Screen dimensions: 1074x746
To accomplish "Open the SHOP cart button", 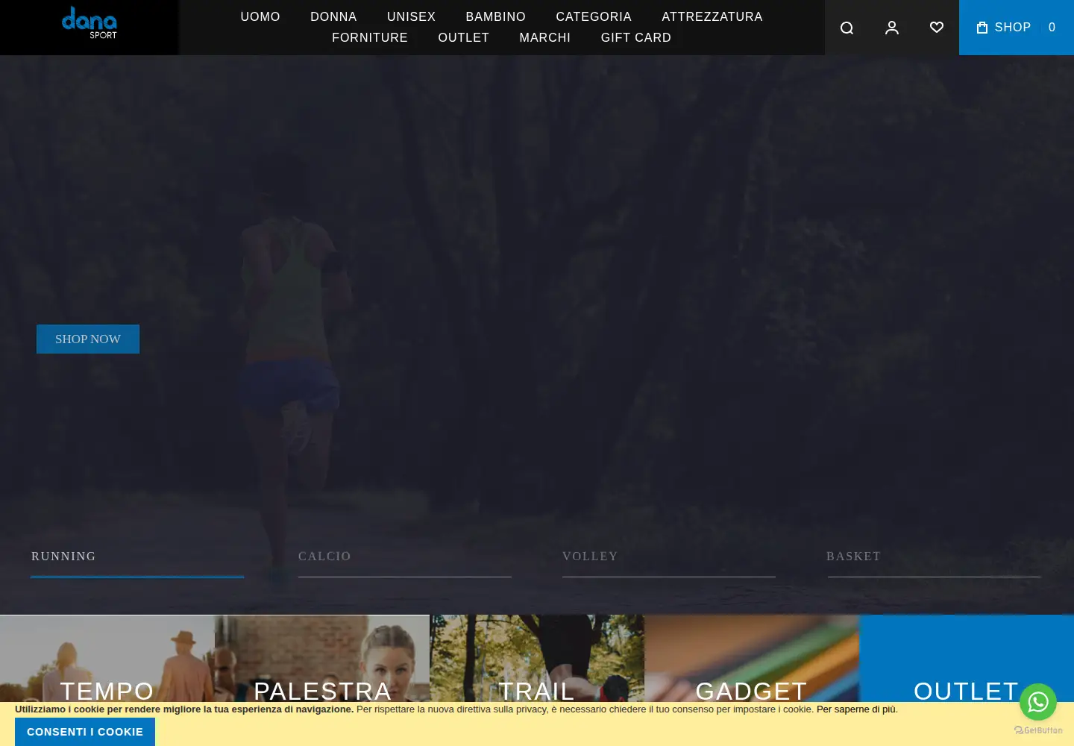I will (1017, 28).
